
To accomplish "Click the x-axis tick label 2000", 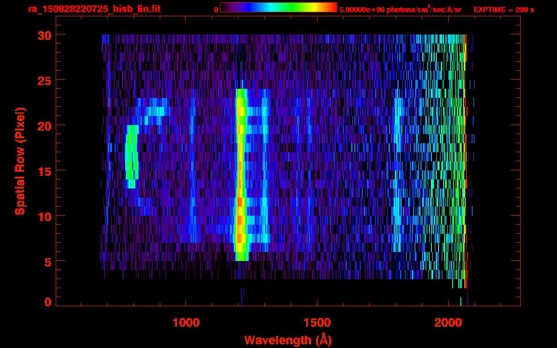I will [448, 323].
